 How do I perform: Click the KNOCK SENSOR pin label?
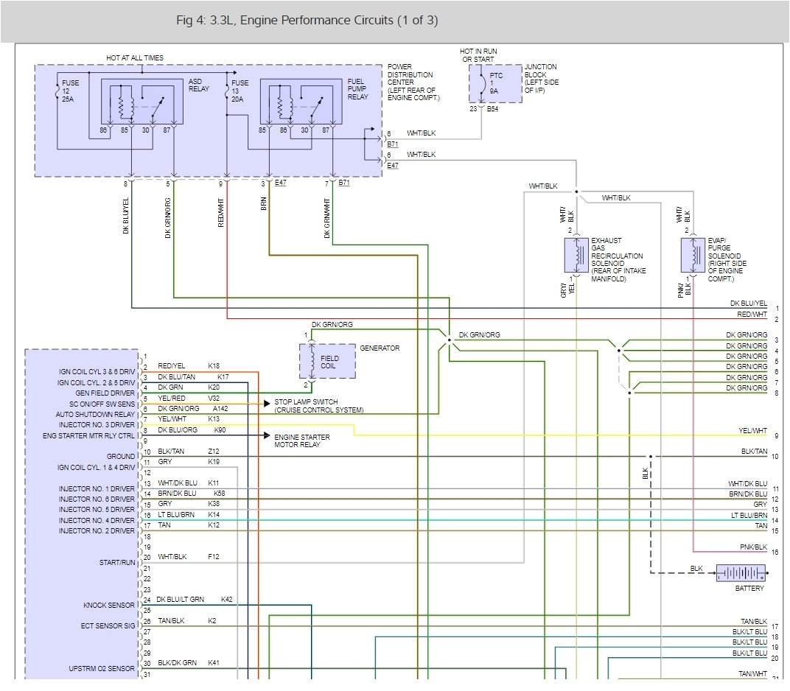109,605
